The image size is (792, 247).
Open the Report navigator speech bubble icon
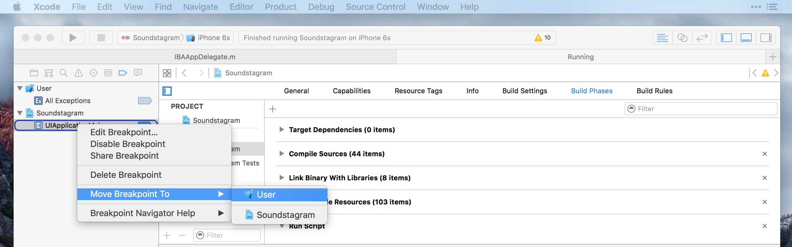(138, 73)
